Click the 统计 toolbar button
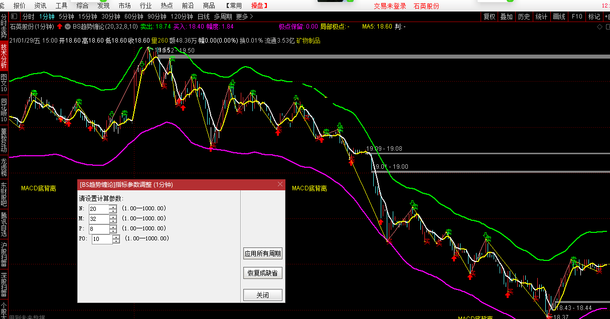The height and width of the screenshot is (319, 610). tap(541, 17)
